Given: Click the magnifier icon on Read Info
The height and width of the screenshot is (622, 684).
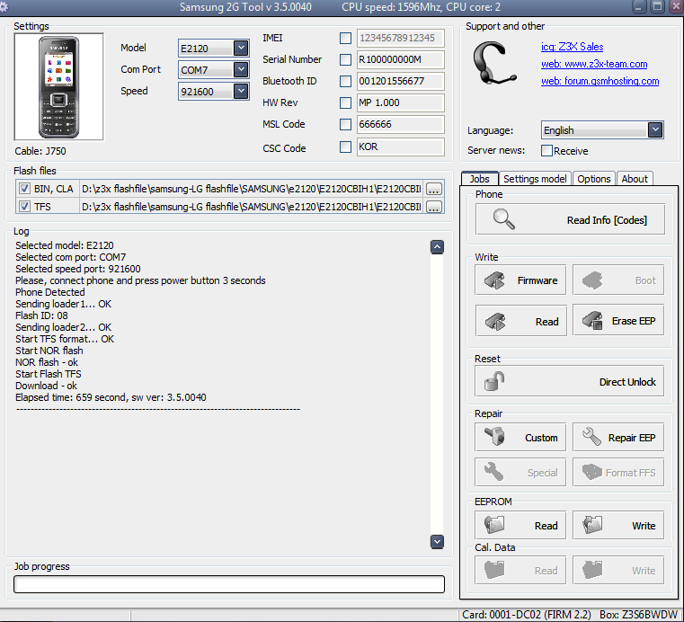Looking at the screenshot, I should [x=504, y=219].
